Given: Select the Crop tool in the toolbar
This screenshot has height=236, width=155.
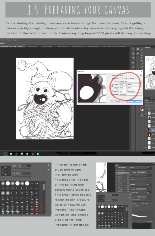Looking at the screenshot, I should 142,61.
